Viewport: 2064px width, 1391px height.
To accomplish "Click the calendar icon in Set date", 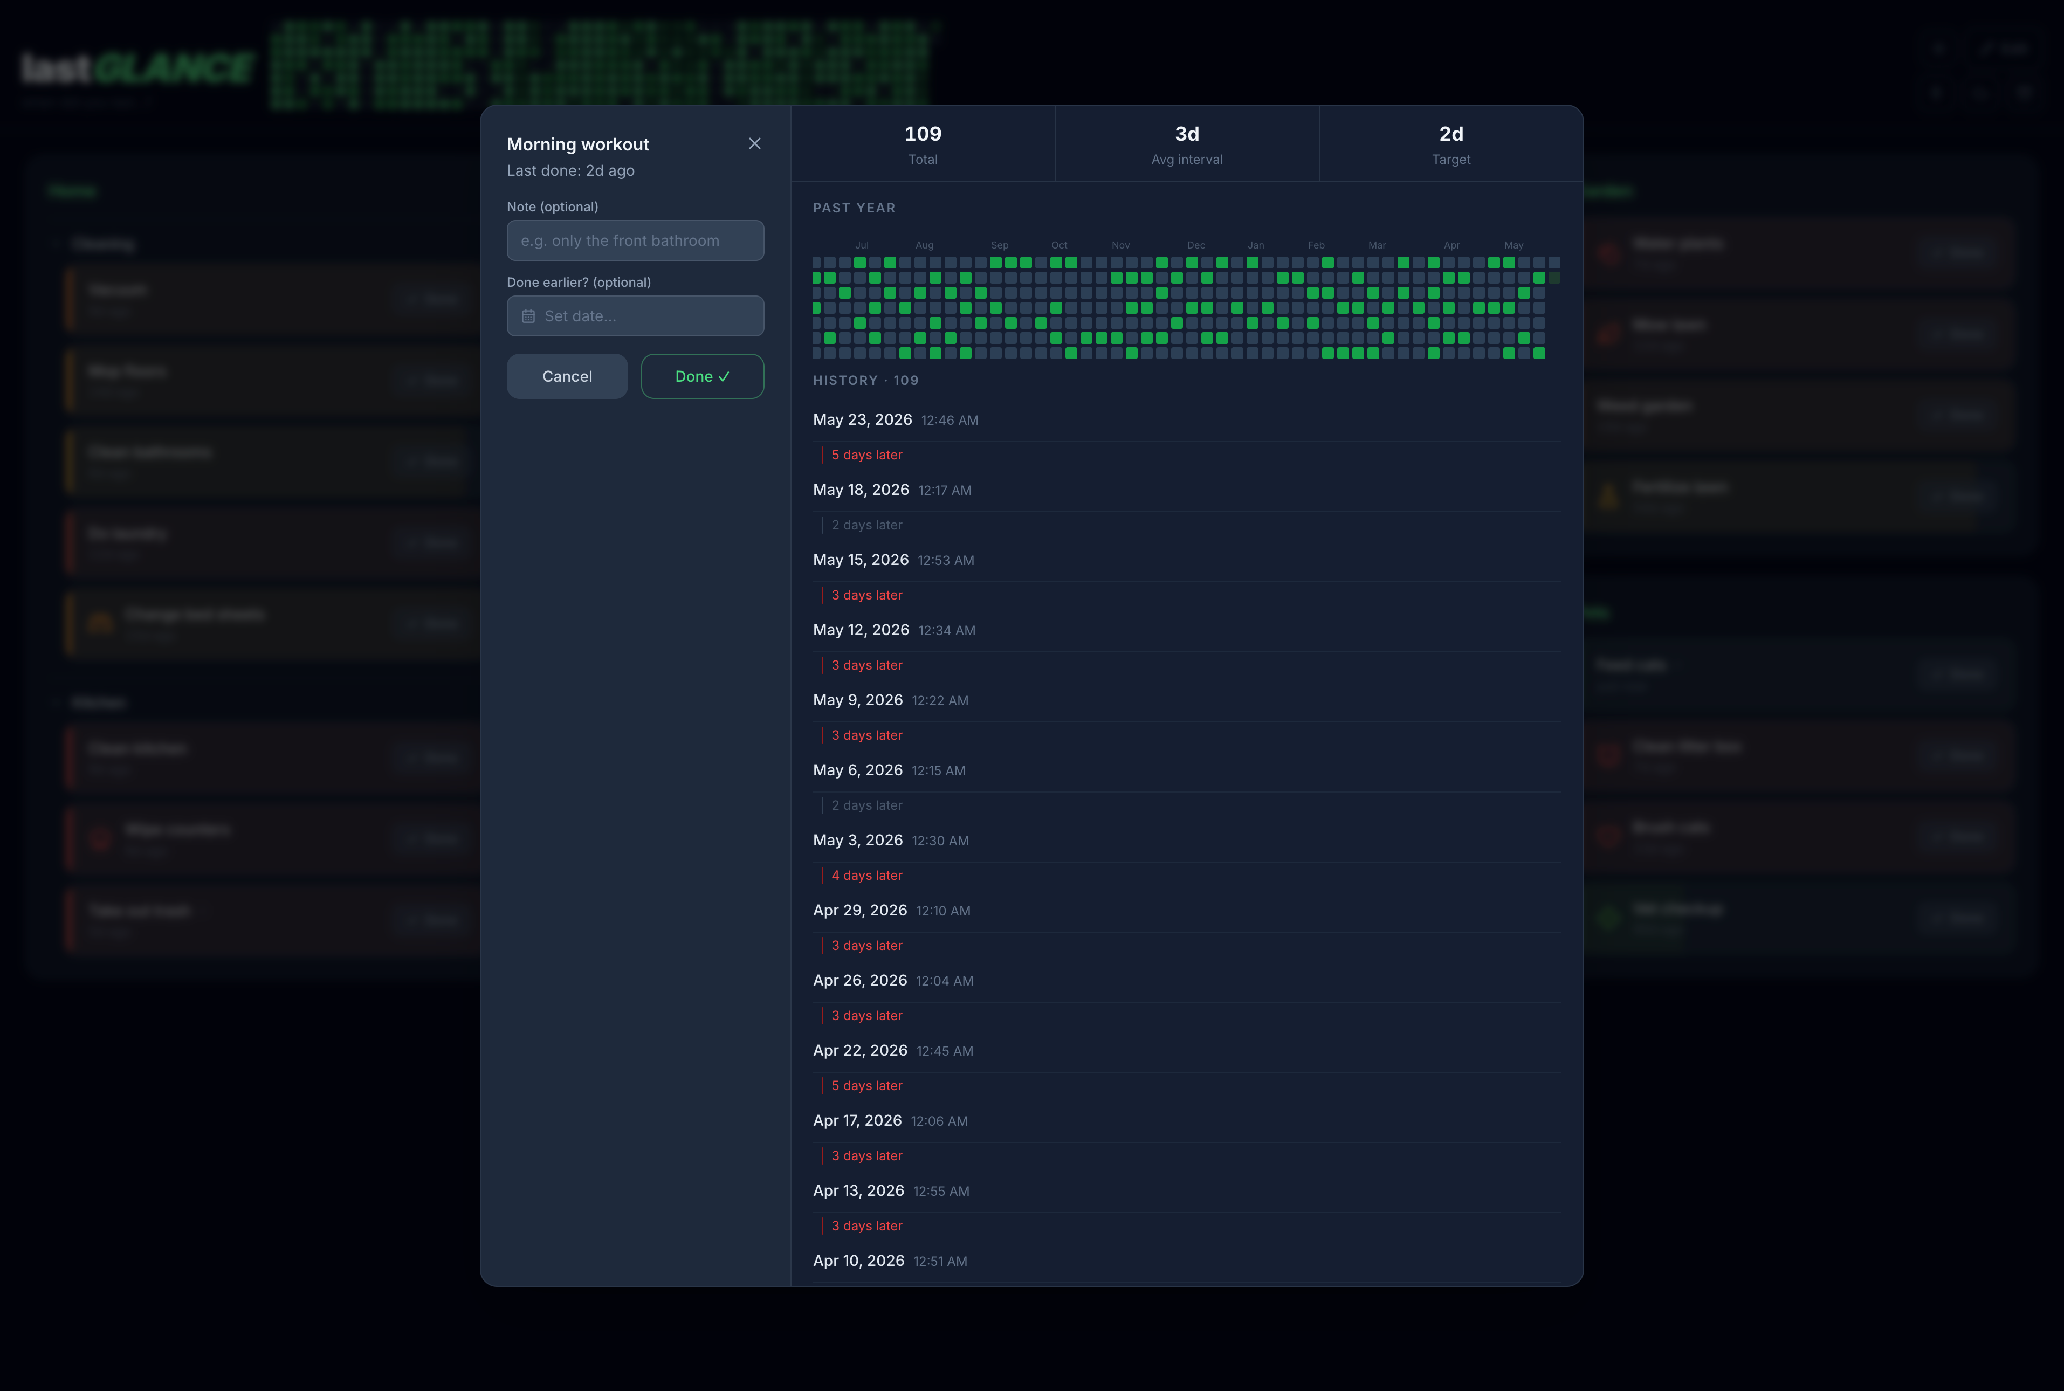I will tap(528, 316).
